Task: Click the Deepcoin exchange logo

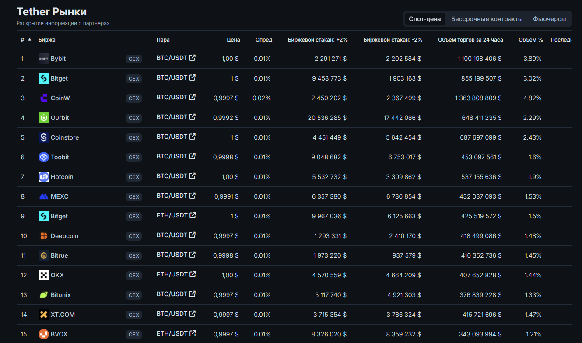Action: pyautogui.click(x=44, y=236)
